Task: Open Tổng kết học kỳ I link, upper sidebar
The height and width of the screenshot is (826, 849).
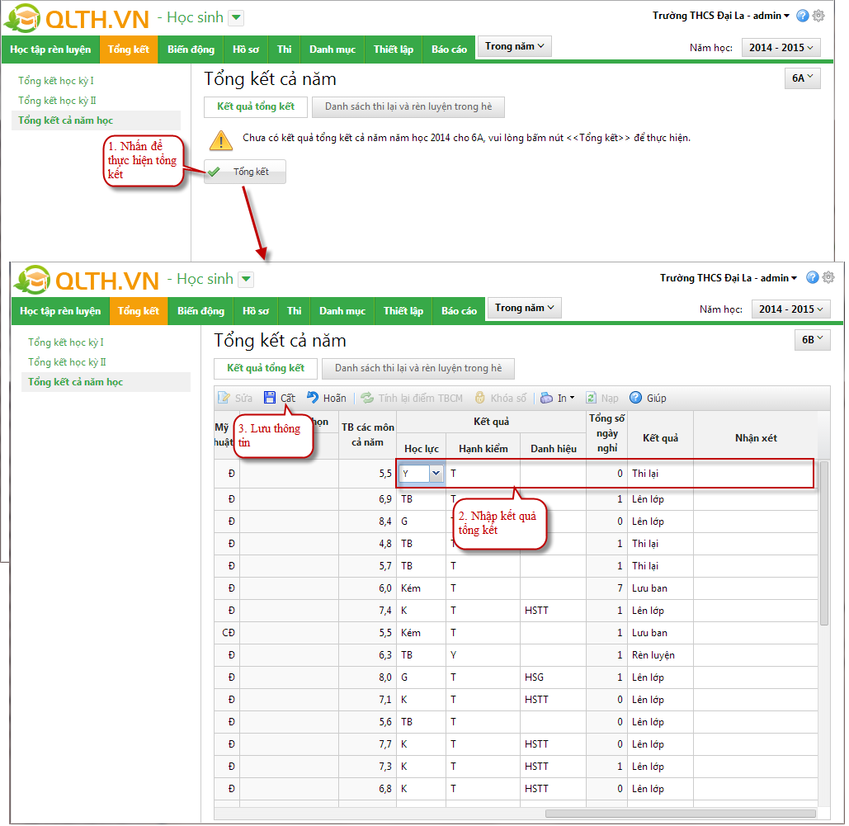Action: 56,81
